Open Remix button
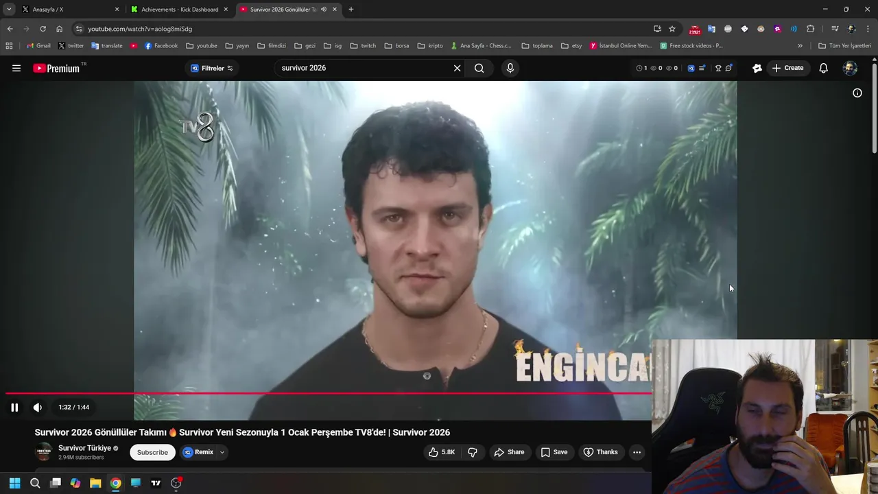 pyautogui.click(x=198, y=452)
